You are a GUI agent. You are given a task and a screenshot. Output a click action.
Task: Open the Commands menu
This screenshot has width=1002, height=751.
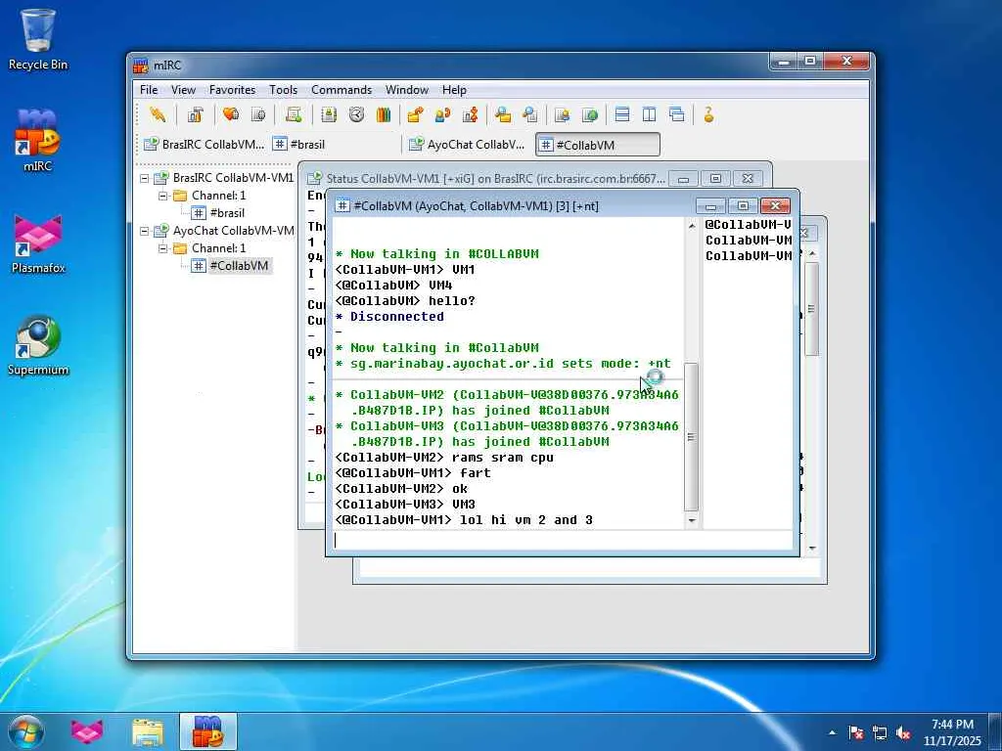(x=342, y=90)
